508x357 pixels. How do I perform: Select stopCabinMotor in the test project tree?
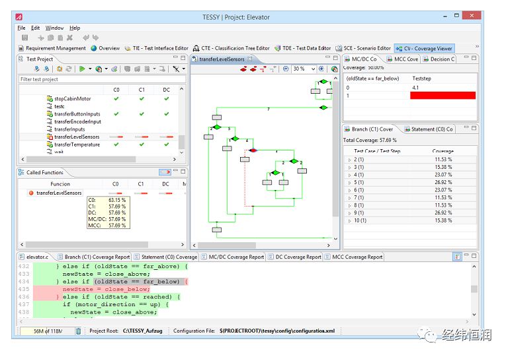tap(72, 99)
